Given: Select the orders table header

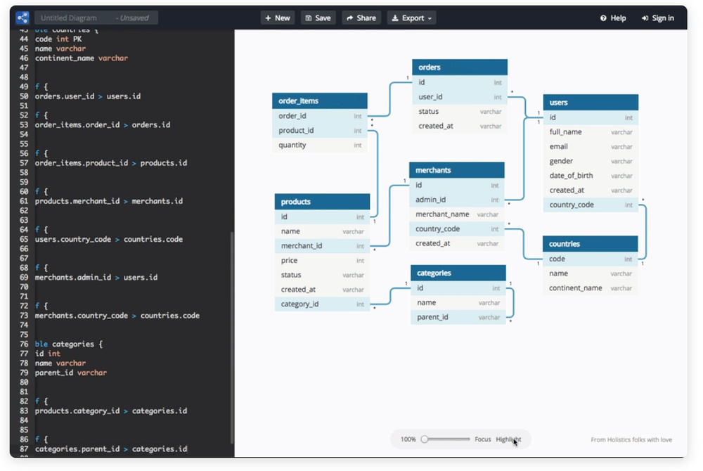Looking at the screenshot, I should click(x=459, y=67).
